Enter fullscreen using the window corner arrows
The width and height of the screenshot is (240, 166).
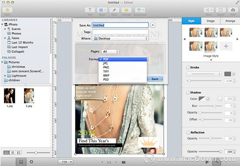tap(237, 2)
